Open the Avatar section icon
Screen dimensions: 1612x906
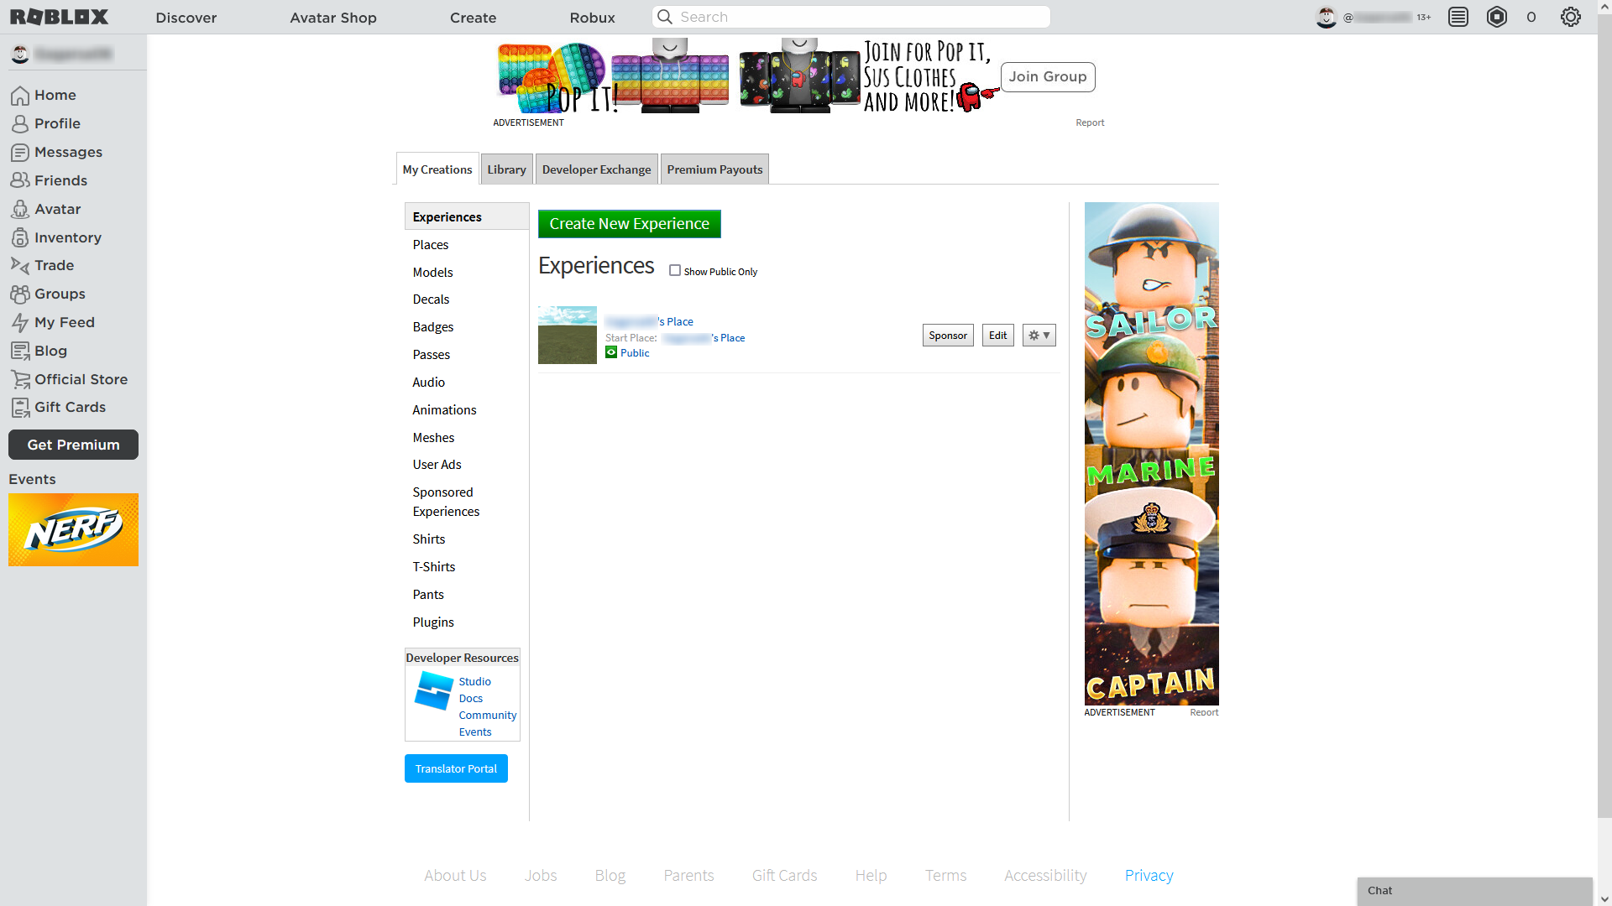point(20,208)
